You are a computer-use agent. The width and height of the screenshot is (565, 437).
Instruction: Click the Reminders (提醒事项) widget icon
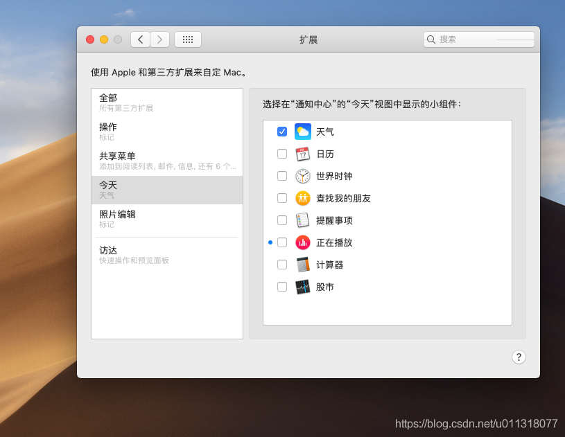tap(303, 220)
